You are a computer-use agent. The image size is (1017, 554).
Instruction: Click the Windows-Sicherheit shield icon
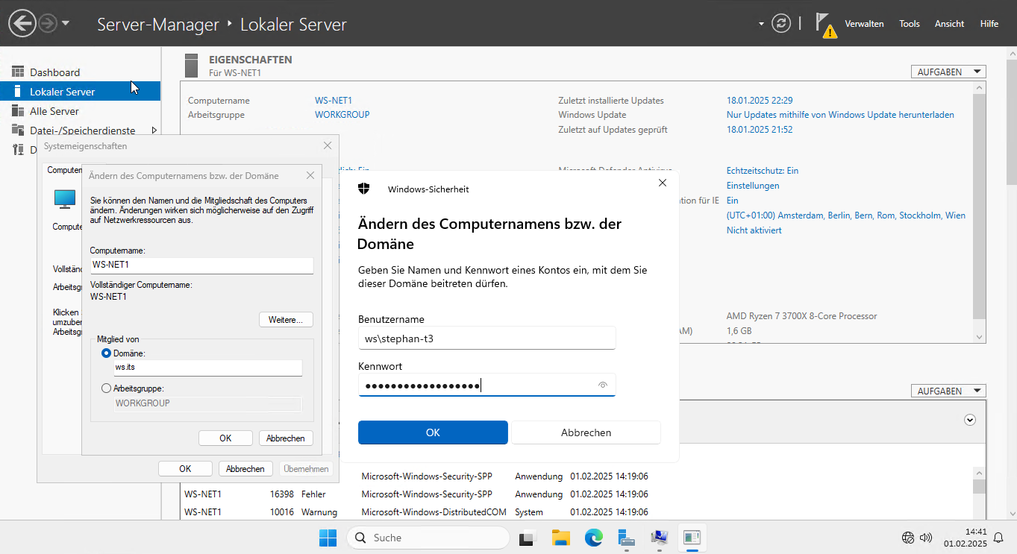[x=364, y=189]
